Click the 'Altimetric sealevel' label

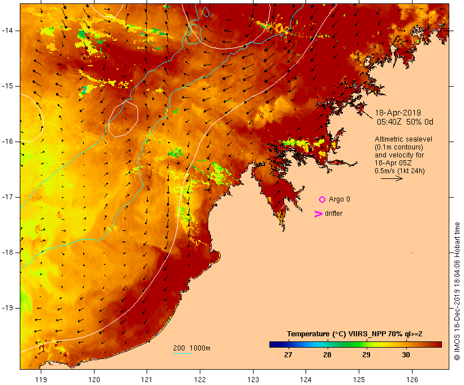pyautogui.click(x=403, y=139)
